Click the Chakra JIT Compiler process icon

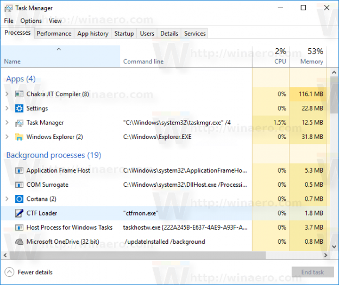pyautogui.click(x=19, y=94)
